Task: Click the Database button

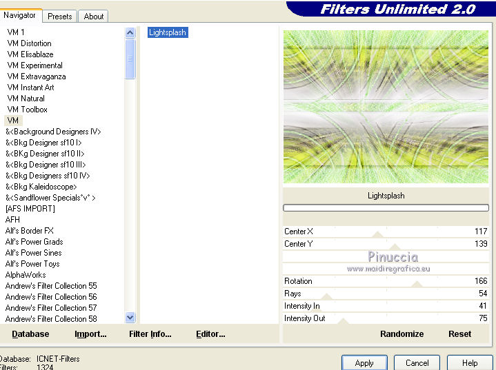Action: pyautogui.click(x=30, y=334)
